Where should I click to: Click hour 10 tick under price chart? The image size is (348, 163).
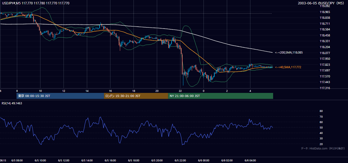pos(40,91)
